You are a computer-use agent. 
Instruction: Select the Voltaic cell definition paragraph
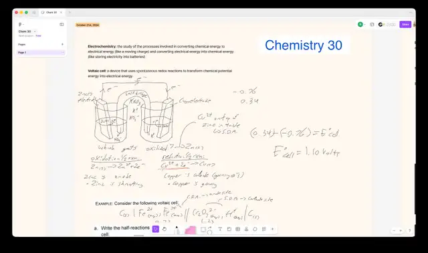point(160,73)
